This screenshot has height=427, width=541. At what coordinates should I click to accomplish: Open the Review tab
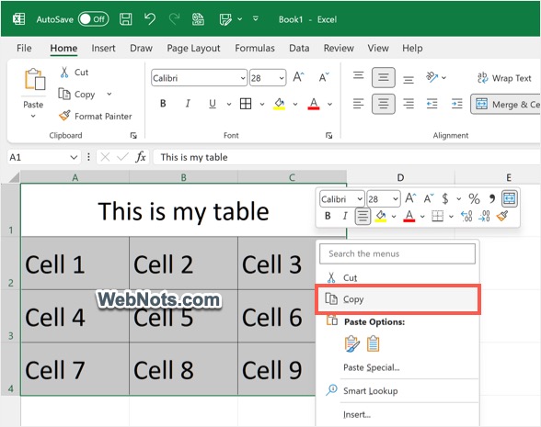pyautogui.click(x=339, y=48)
